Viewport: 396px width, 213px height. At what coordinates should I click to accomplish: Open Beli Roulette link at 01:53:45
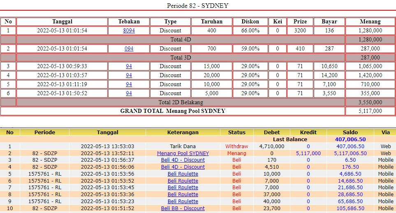(x=183, y=188)
